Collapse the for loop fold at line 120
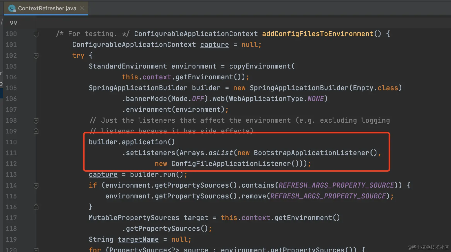Screen dimensions: 451x252 [36, 250]
